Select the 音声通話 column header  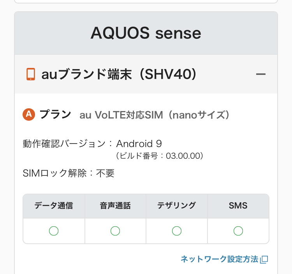click(x=115, y=206)
